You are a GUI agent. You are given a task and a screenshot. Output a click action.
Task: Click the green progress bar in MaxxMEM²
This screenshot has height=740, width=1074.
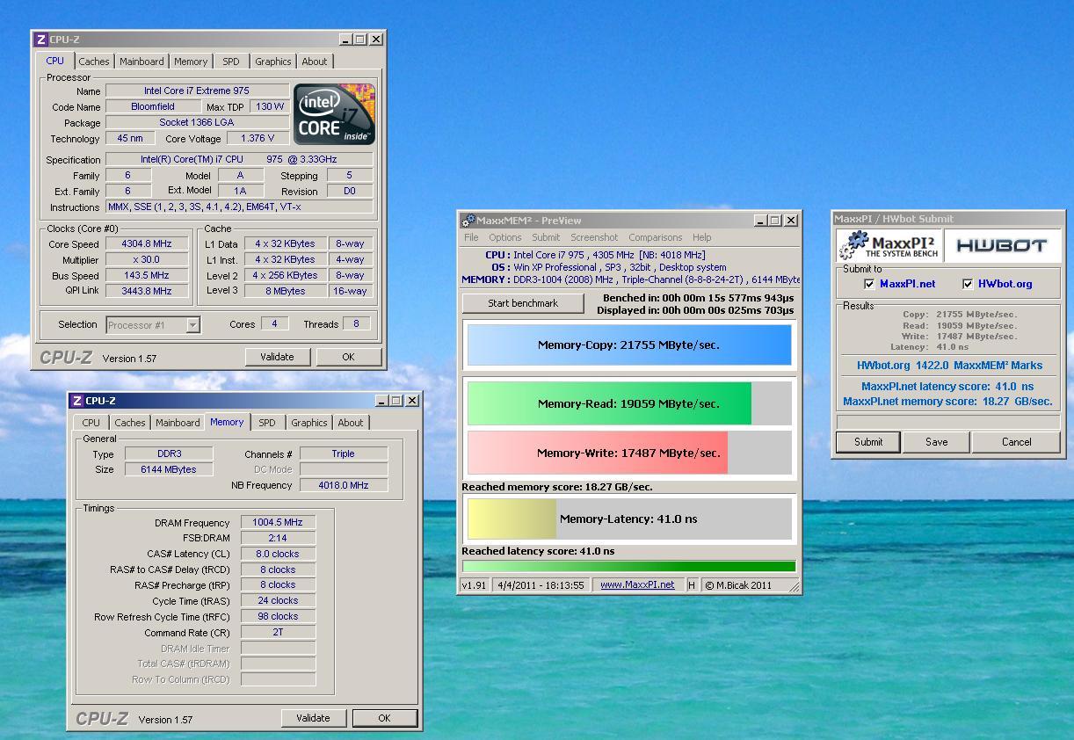tap(629, 567)
